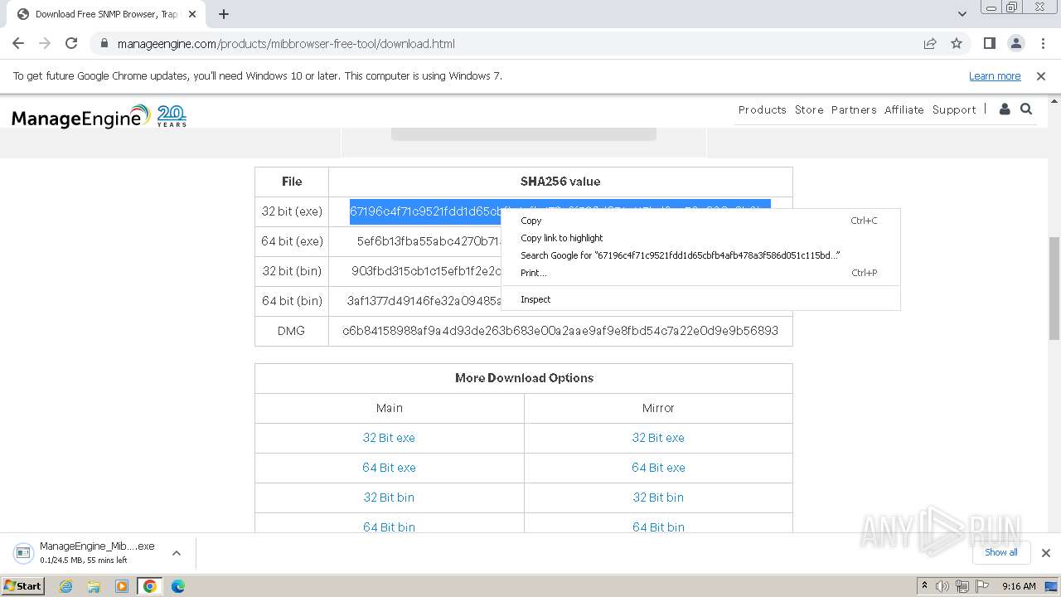Open ManageEngine site search icon
This screenshot has height=597, width=1061.
[1026, 109]
